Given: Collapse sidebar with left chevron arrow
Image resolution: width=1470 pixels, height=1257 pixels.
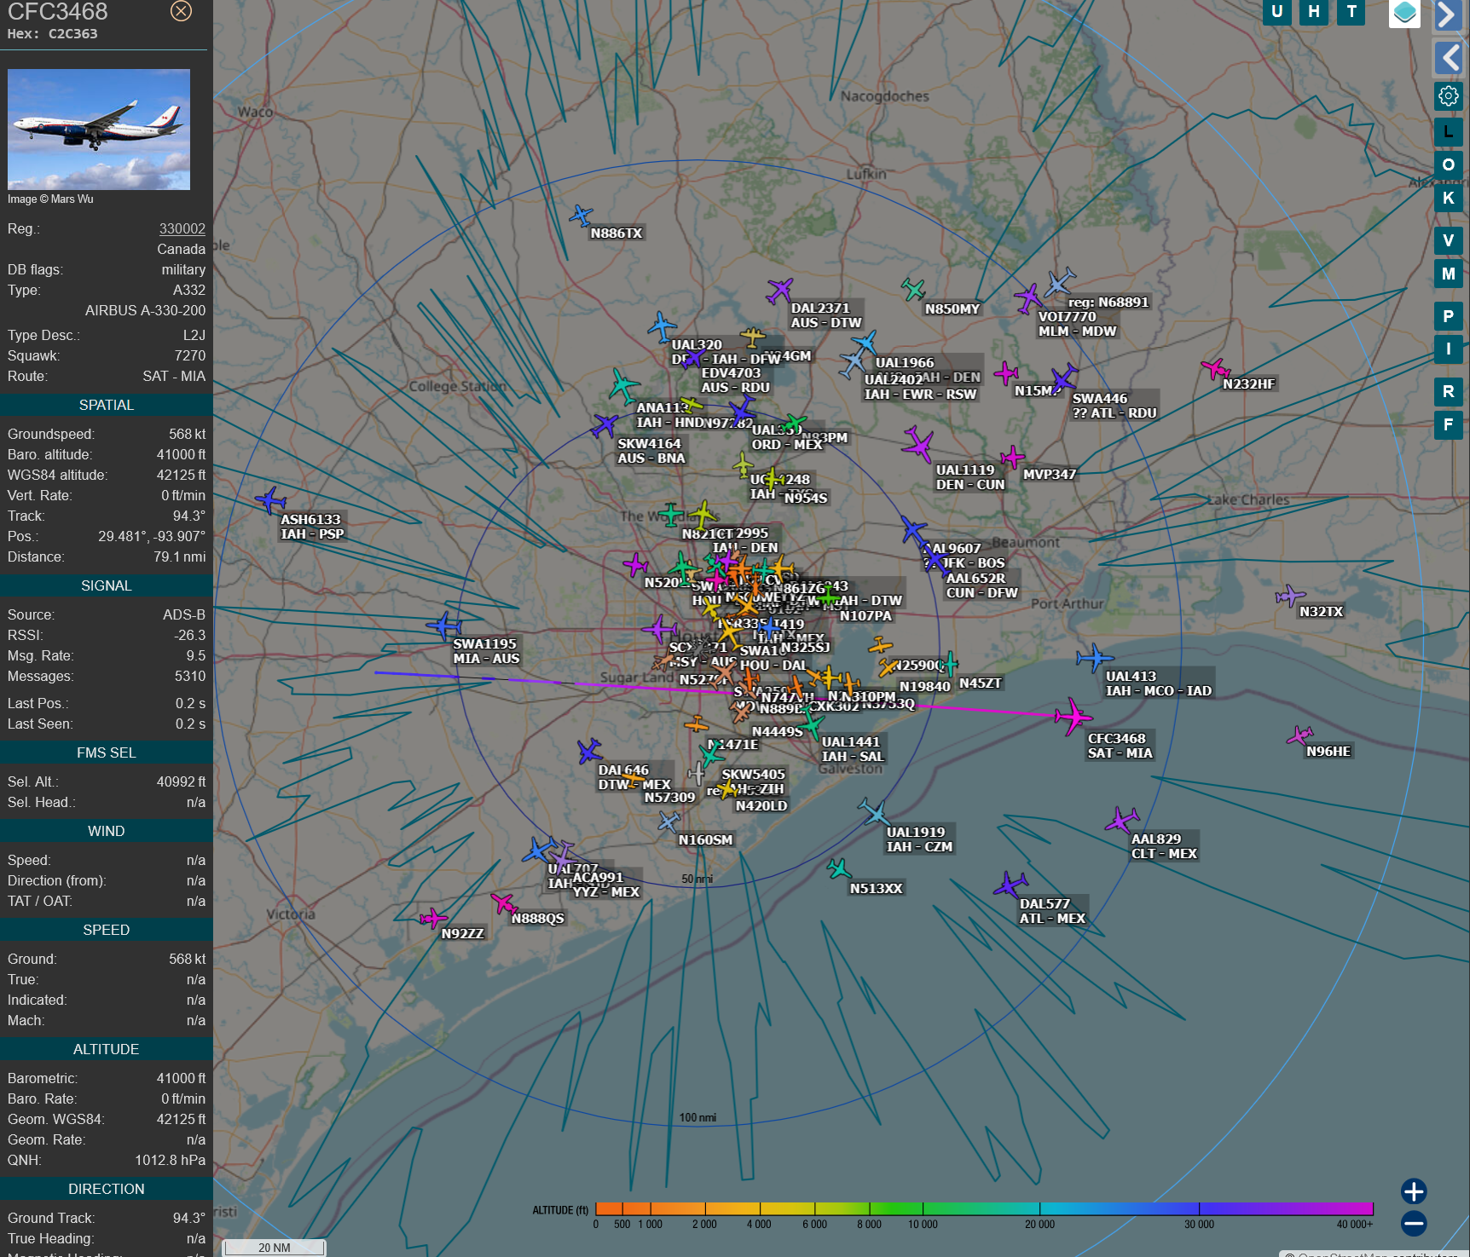Looking at the screenshot, I should [x=1449, y=58].
